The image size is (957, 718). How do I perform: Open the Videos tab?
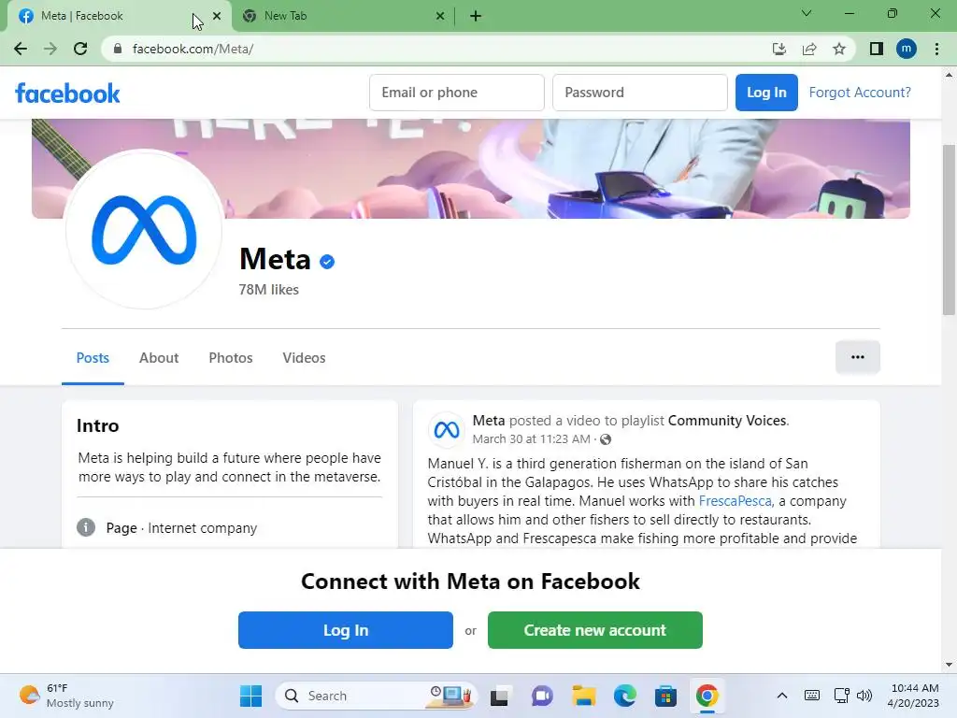304,358
